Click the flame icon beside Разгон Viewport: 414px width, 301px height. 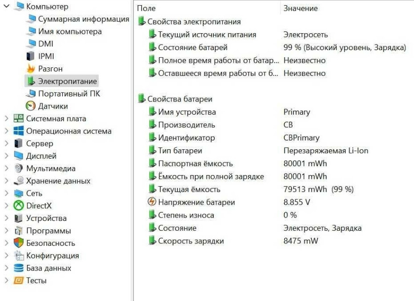pos(30,69)
